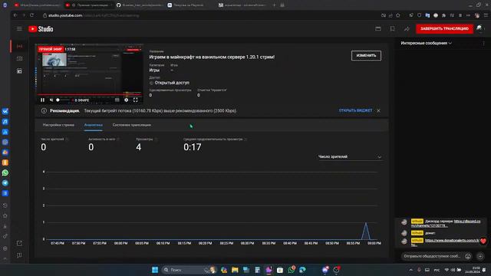Click the recommendation info icon
491x276 pixels.
tap(44, 110)
